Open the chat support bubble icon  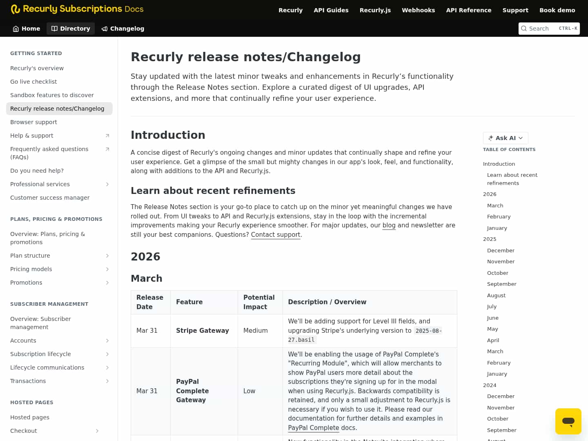coord(568,421)
